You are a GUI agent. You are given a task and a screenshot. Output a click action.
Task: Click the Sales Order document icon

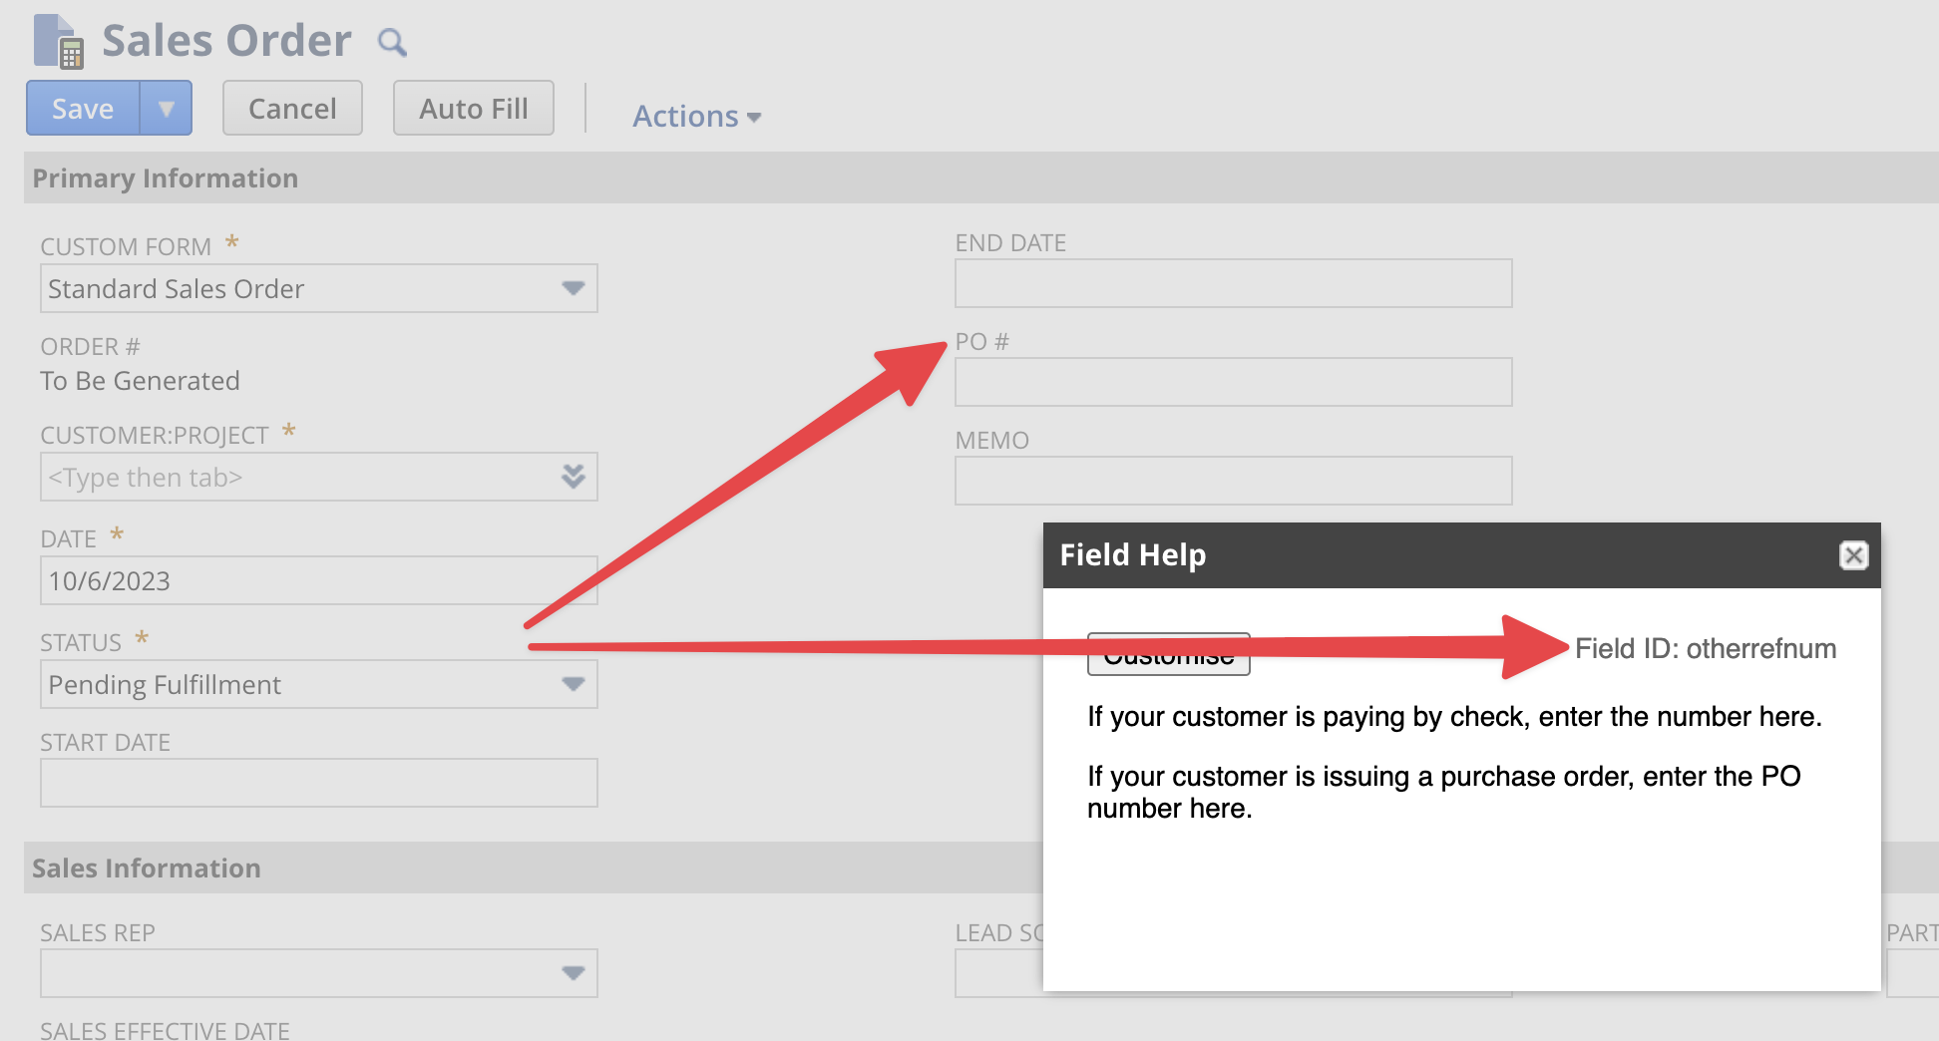[60, 40]
